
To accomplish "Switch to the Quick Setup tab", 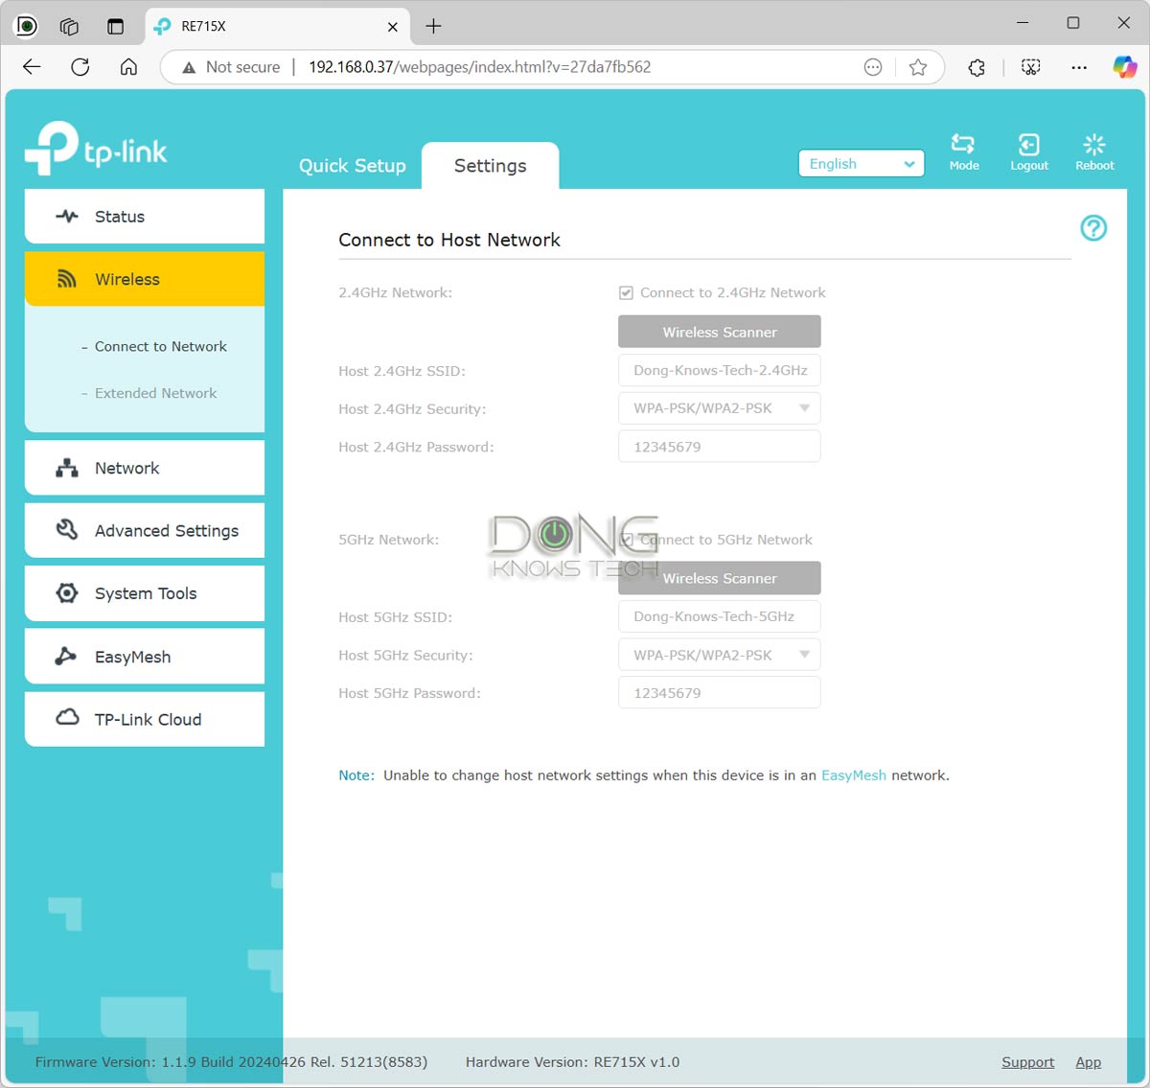I will coord(352,165).
